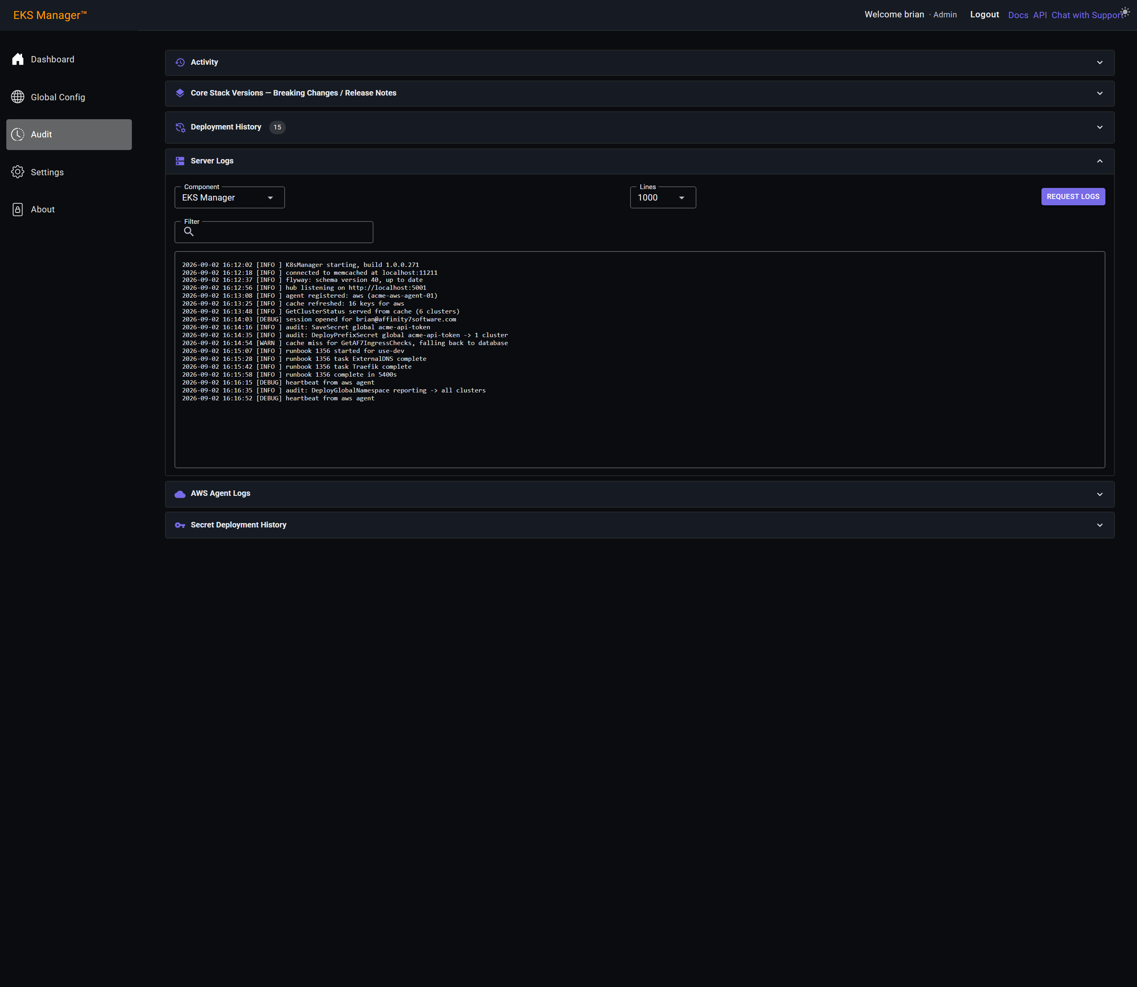Image resolution: width=1137 pixels, height=987 pixels.
Task: Click the About lock icon
Action: pos(18,209)
